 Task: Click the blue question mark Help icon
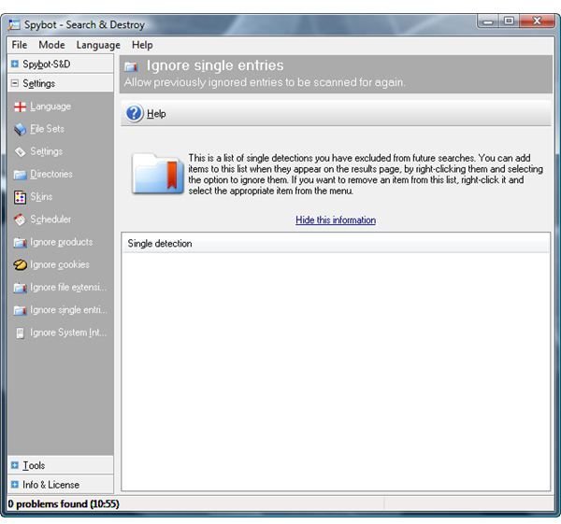click(x=134, y=113)
